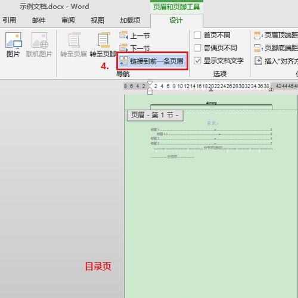Screen dimensions: 298x298
Task: Click the 联机图片 online pictures icon
Action: (40, 41)
